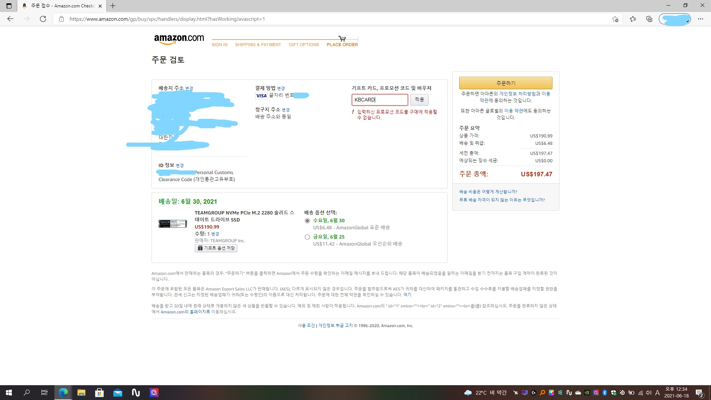Open the Wi-Fi network tray icon
The height and width of the screenshot is (400, 711).
pos(640,393)
